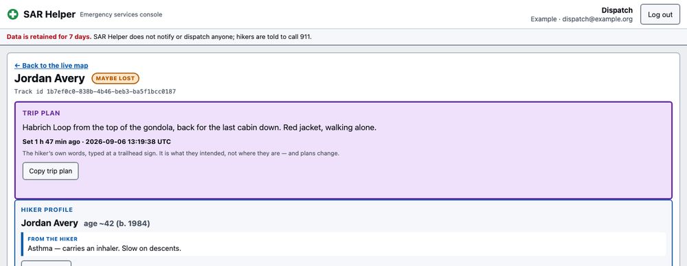Copy the trip plan text
Screen dimensions: 687x266
pos(50,171)
